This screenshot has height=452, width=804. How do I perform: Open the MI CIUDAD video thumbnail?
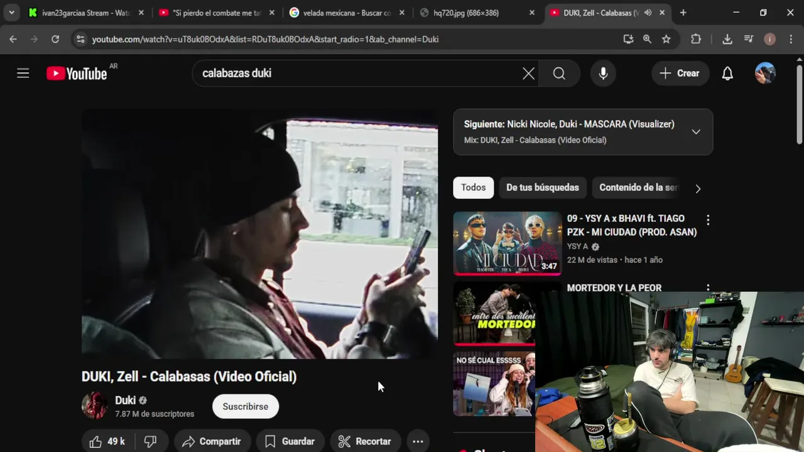[508, 244]
